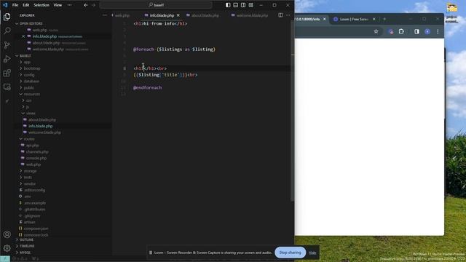This screenshot has height=262, width=466.
Task: Bookmark the page with Chrome star icon
Action: pos(376,31)
